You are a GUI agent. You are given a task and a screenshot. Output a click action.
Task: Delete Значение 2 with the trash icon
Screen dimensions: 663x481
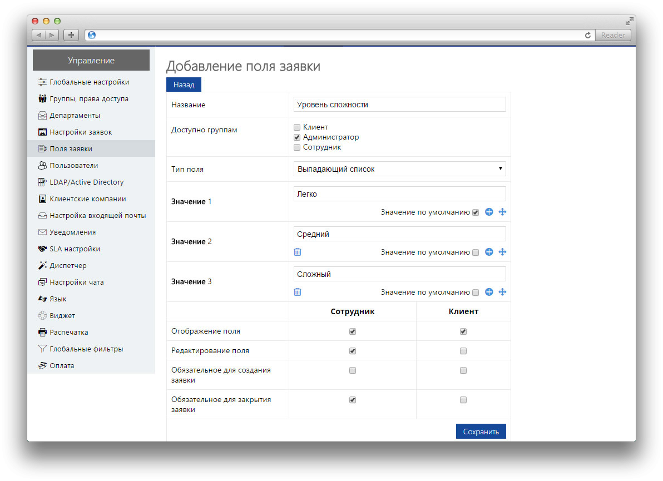(298, 252)
